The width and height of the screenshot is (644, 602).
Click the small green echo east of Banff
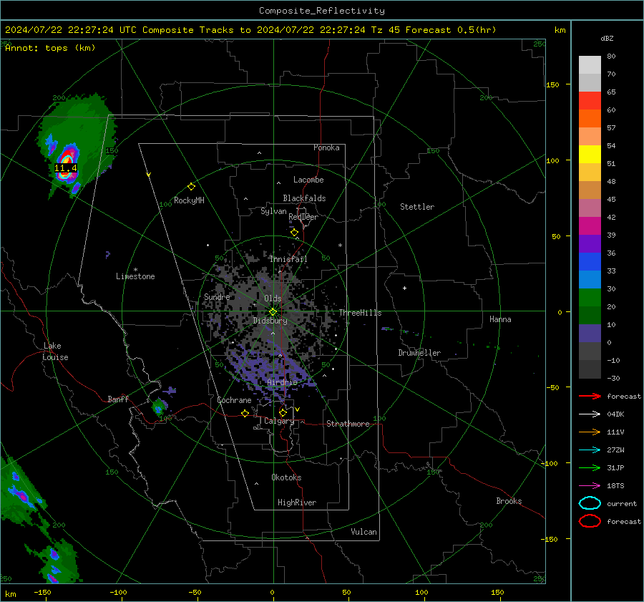click(x=159, y=407)
